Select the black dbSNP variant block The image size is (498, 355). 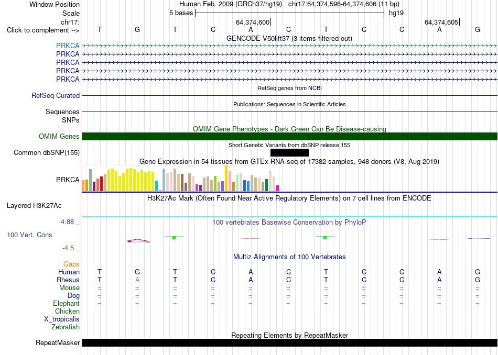(289, 152)
